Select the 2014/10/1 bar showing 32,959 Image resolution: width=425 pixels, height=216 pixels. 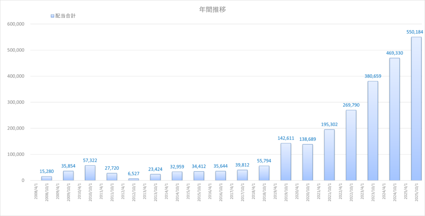point(177,176)
